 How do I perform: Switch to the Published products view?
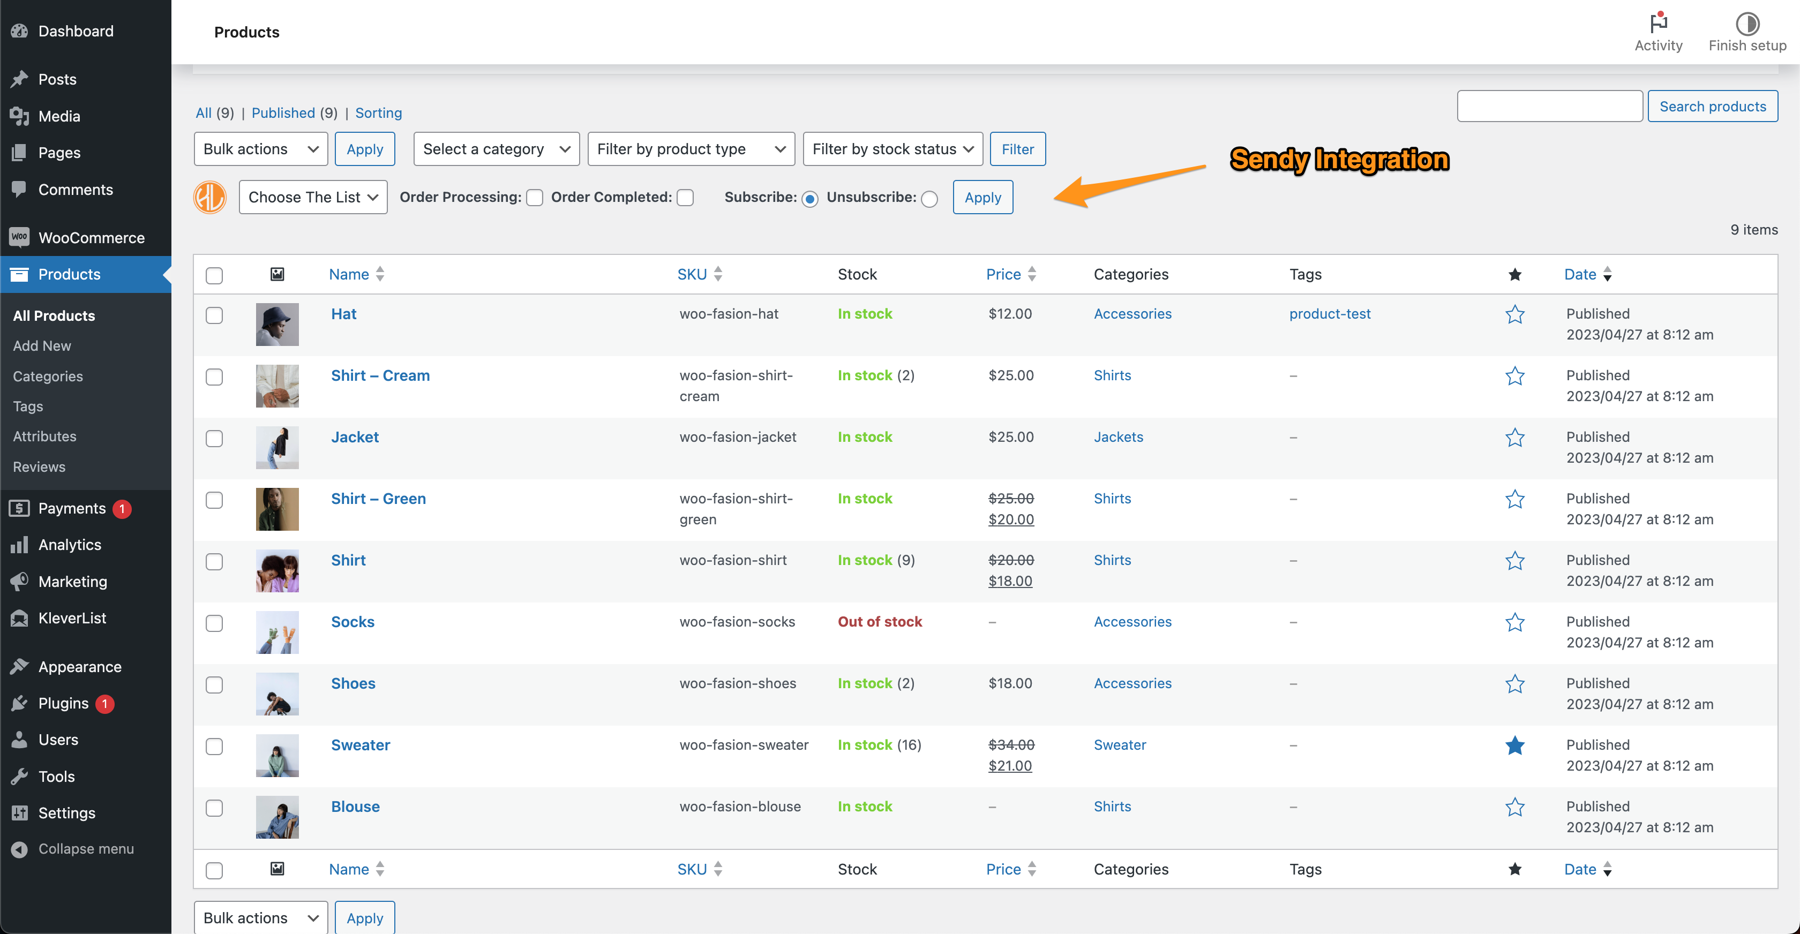coord(283,112)
